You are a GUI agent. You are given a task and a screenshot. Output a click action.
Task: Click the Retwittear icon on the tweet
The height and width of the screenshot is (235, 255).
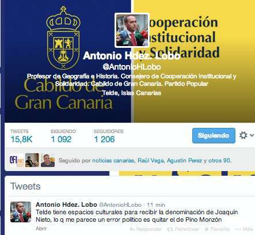(170, 229)
